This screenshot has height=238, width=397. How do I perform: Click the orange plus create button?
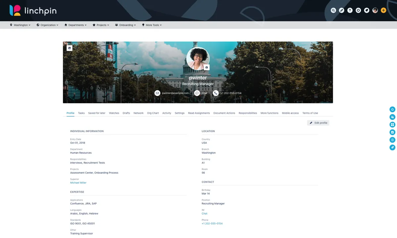click(x=383, y=10)
